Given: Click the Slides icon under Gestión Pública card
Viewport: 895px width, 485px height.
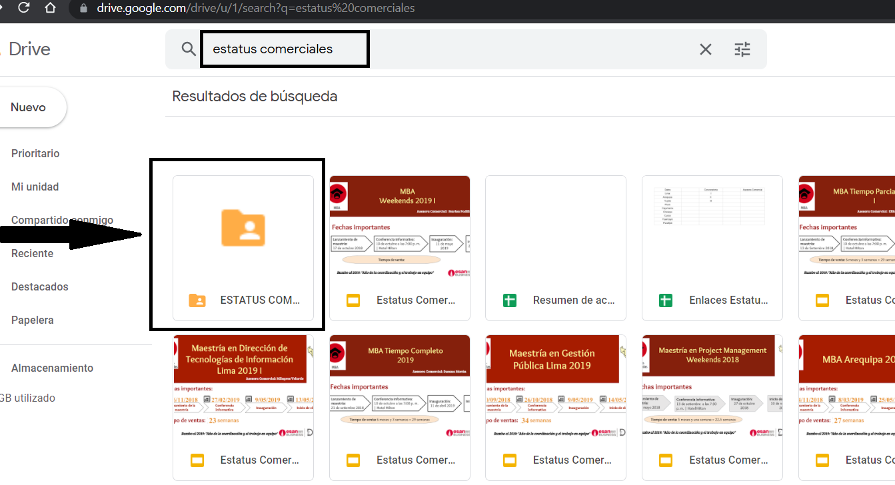Looking at the screenshot, I should point(510,460).
